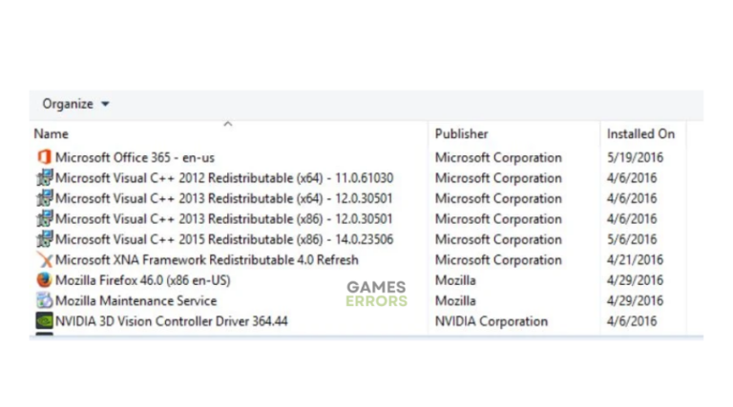733x407 pixels.
Task: Click the Visual C++ 2015 x86 installer icon
Action: pyautogui.click(x=44, y=239)
